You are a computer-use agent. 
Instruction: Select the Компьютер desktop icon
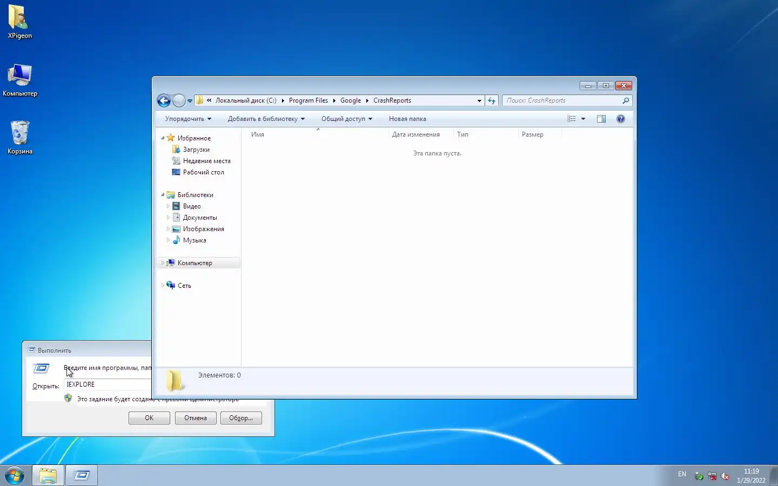click(x=20, y=80)
